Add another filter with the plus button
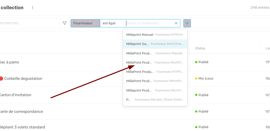 point(187,23)
